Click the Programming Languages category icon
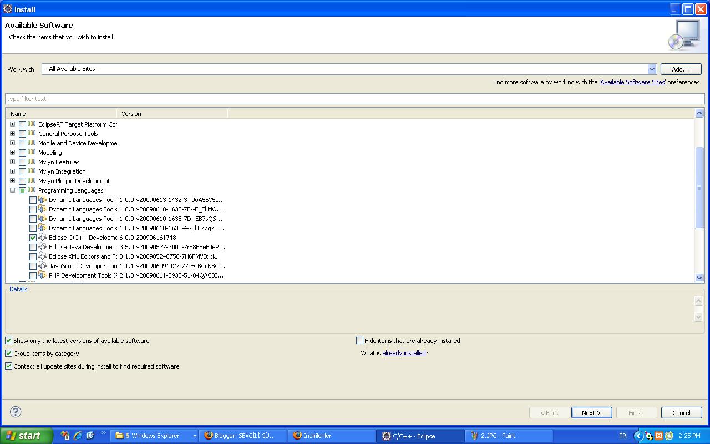The width and height of the screenshot is (710, 444). point(32,190)
